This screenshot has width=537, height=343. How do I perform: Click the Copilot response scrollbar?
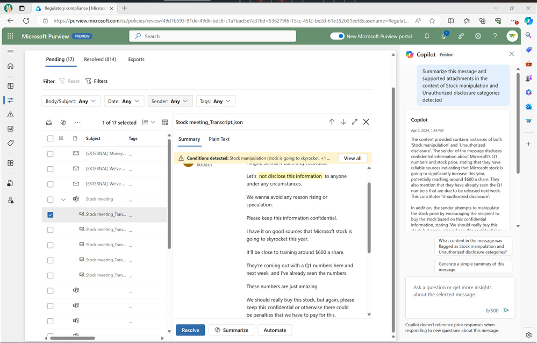518,123
